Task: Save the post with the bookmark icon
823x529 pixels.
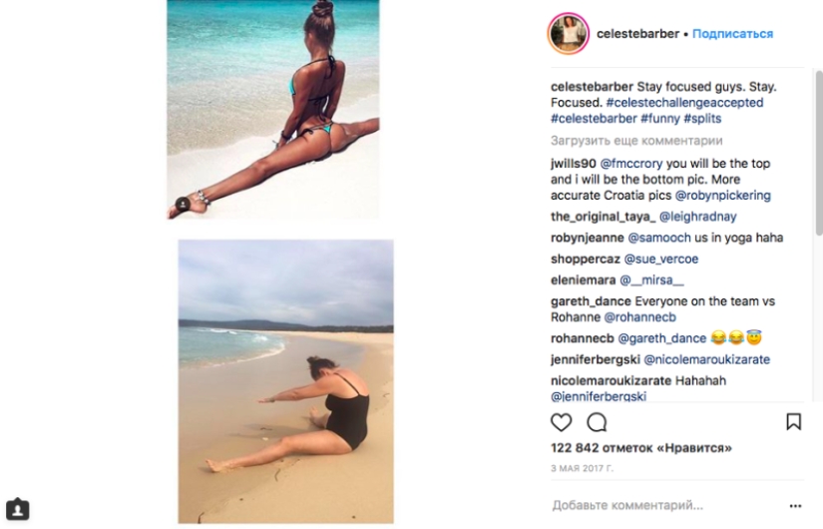Action: point(793,422)
